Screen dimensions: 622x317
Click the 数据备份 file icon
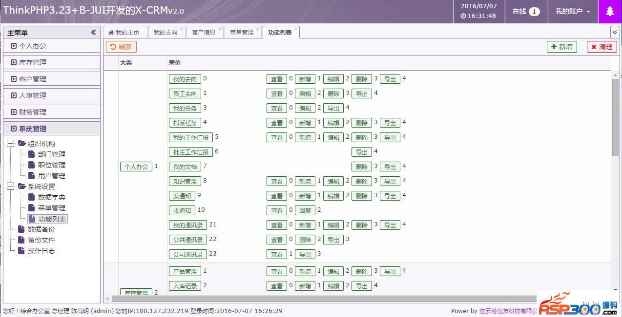tap(21, 229)
